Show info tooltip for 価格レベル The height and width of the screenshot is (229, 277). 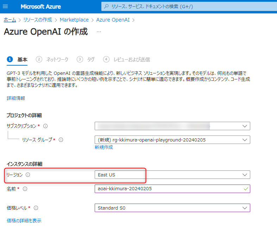click(36, 208)
